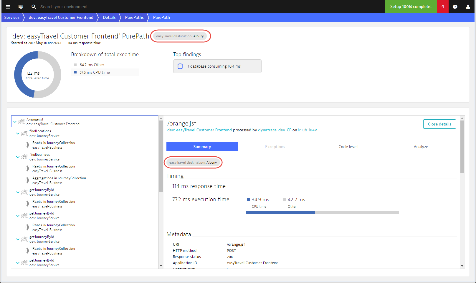Open the chat assistant icon
Screen dimensions: 476x283
point(455,7)
